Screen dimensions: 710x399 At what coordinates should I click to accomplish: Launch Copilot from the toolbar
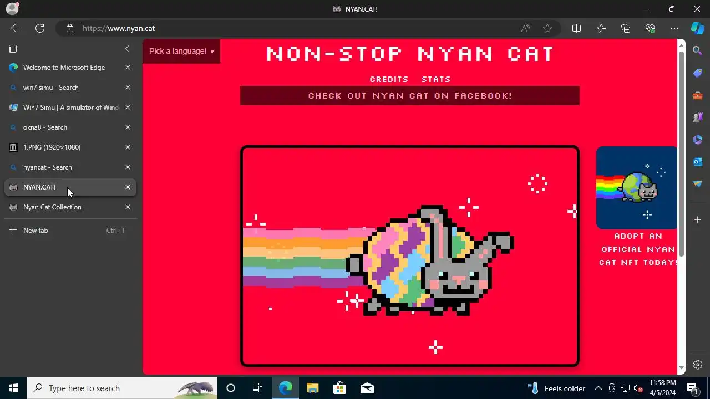click(698, 28)
